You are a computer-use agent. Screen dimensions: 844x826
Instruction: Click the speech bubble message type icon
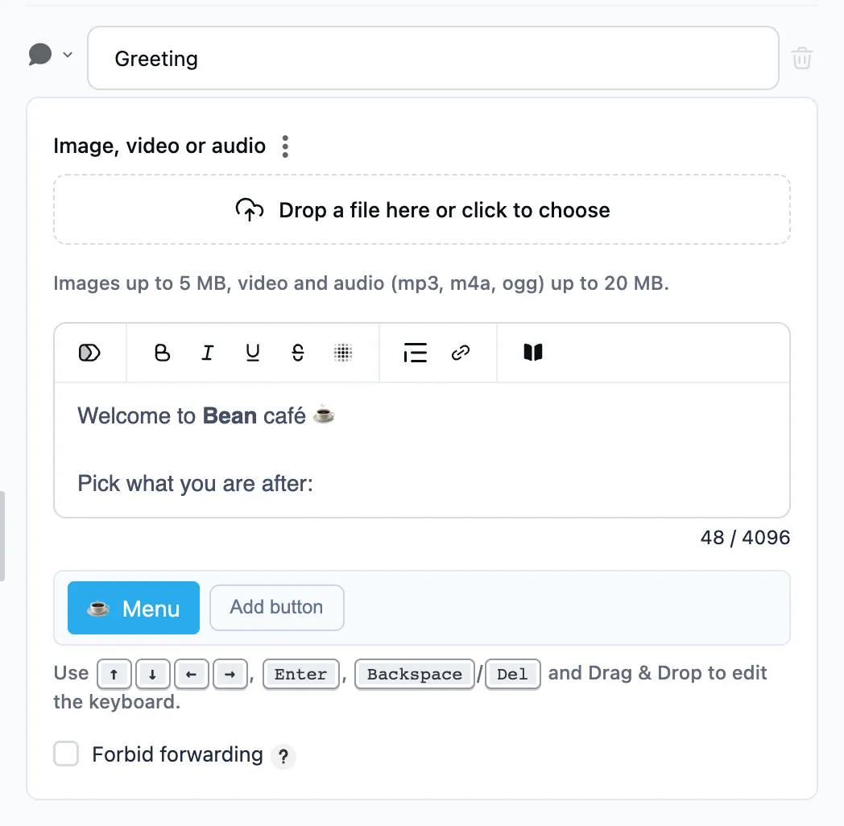point(39,55)
